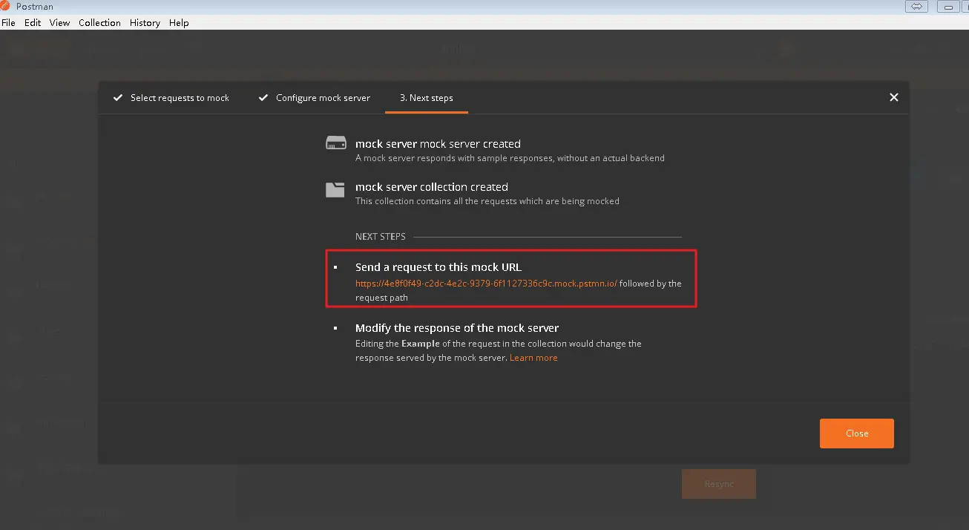Click the double-arrow button in title bar

pyautogui.click(x=917, y=7)
